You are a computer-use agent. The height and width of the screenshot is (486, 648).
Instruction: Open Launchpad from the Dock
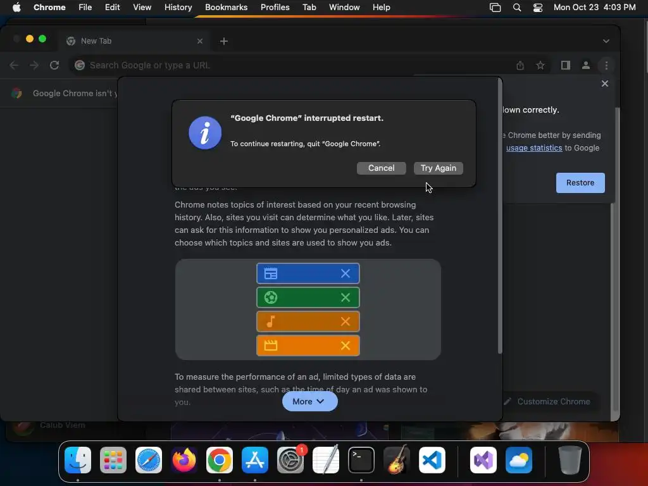point(113,460)
